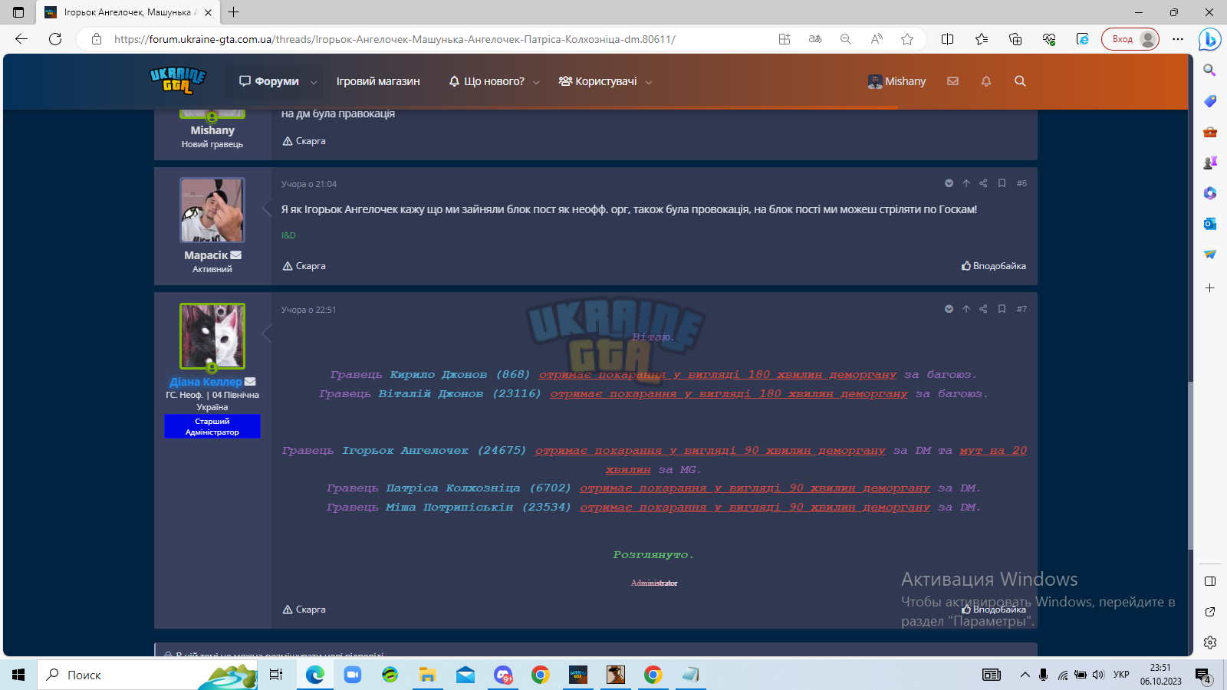Click the address bar URL

coord(394,39)
